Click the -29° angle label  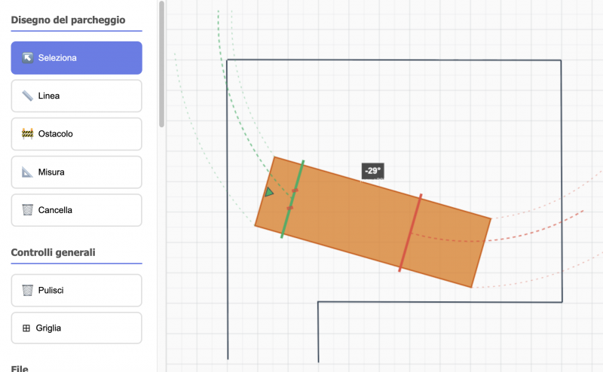[x=372, y=171]
